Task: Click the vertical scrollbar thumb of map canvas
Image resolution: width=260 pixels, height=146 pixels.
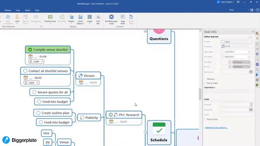Action: (x=200, y=94)
